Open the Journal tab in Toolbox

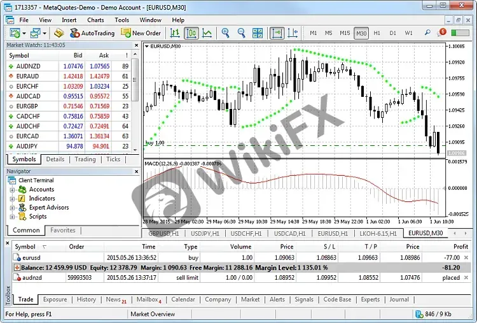(399, 299)
